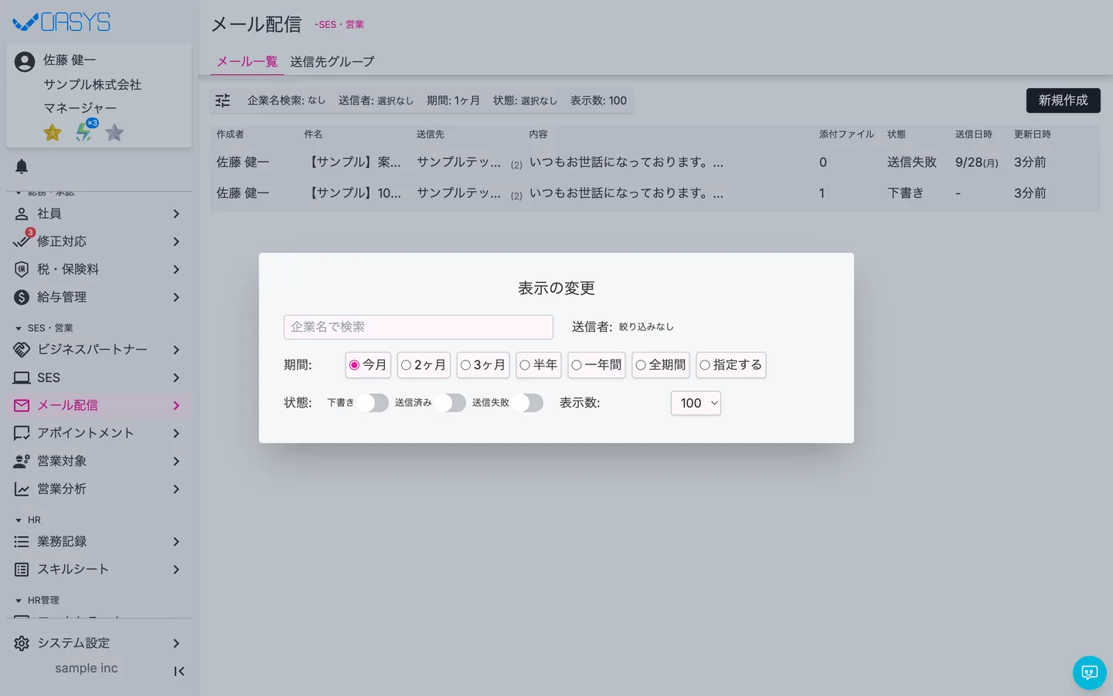1113x696 pixels.
Task: Toggle the 送信失敗 status switch
Action: pos(527,403)
